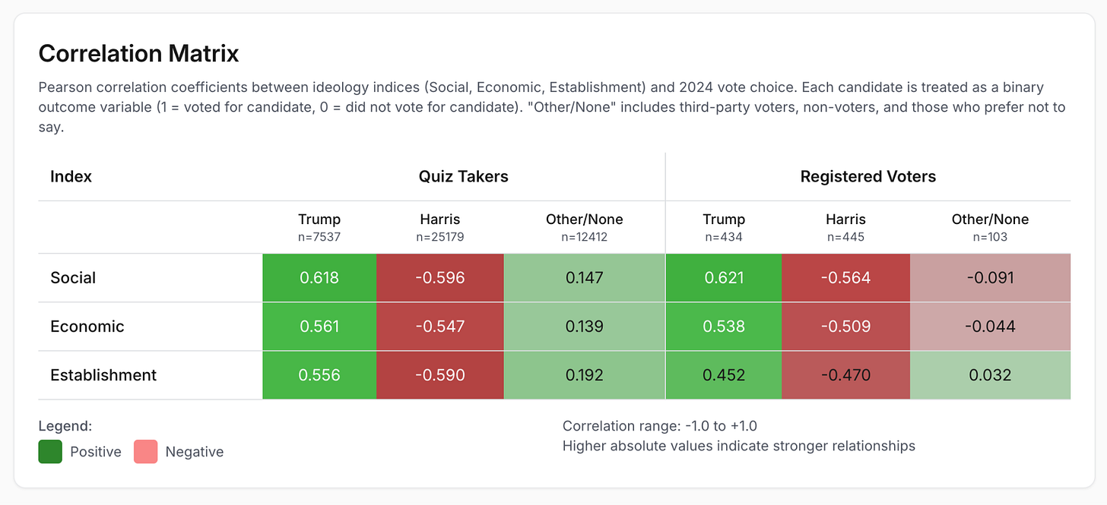Click the 0.452 Establishment Trump cell

tap(723, 375)
